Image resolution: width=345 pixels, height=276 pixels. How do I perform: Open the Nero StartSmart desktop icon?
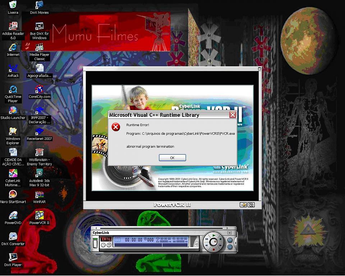tap(13, 197)
